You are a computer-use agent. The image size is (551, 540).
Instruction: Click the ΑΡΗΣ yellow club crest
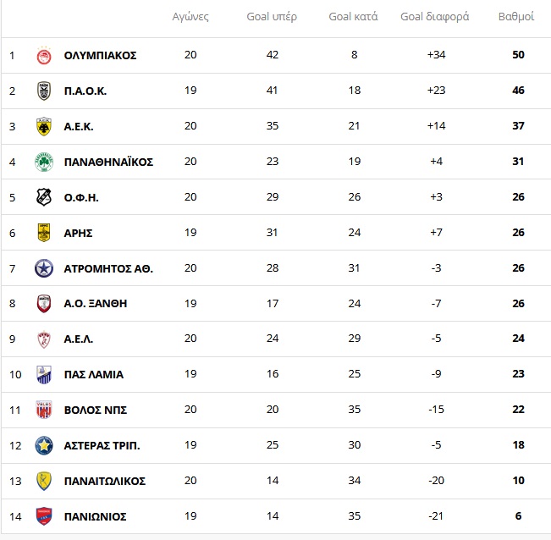(44, 233)
